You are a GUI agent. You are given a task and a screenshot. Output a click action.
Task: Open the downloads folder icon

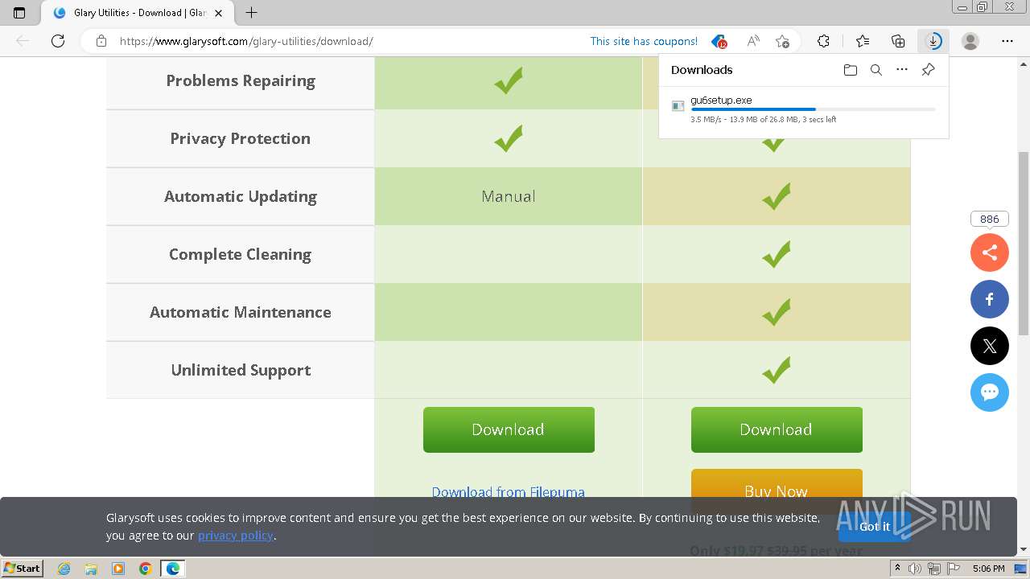click(851, 70)
